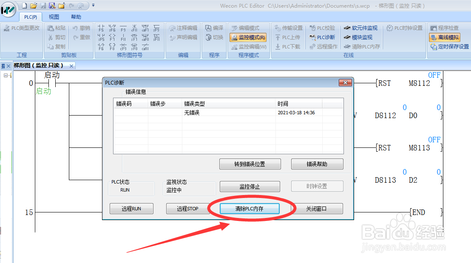This screenshot has height=263, width=471.
Task: Close the 梯形图 (监控 只读) document tab
Action: click(x=71, y=66)
